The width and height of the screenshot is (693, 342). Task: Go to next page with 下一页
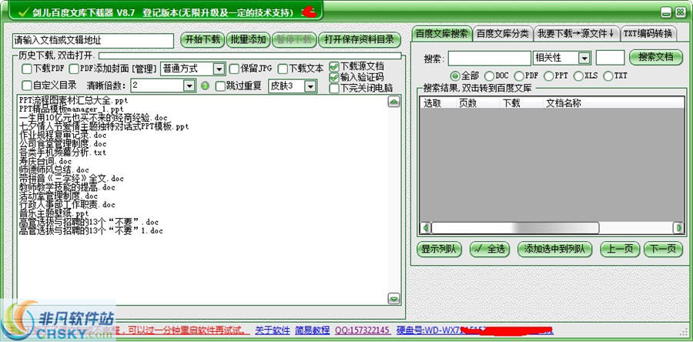pyautogui.click(x=663, y=250)
